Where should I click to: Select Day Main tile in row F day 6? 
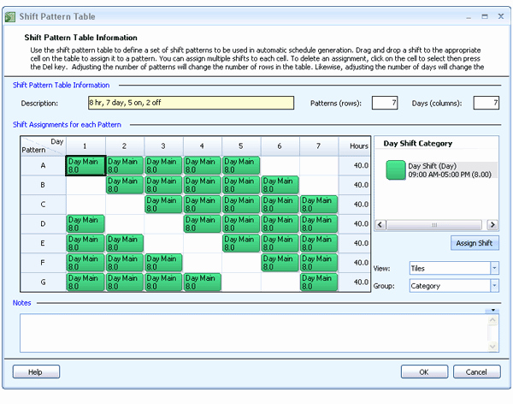(x=280, y=263)
